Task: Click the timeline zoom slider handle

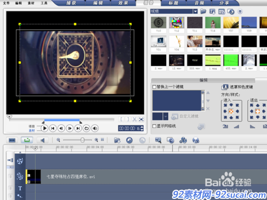Action: click(x=82, y=140)
